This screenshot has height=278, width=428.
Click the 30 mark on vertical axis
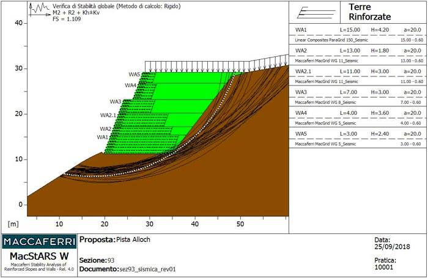(x=18, y=68)
